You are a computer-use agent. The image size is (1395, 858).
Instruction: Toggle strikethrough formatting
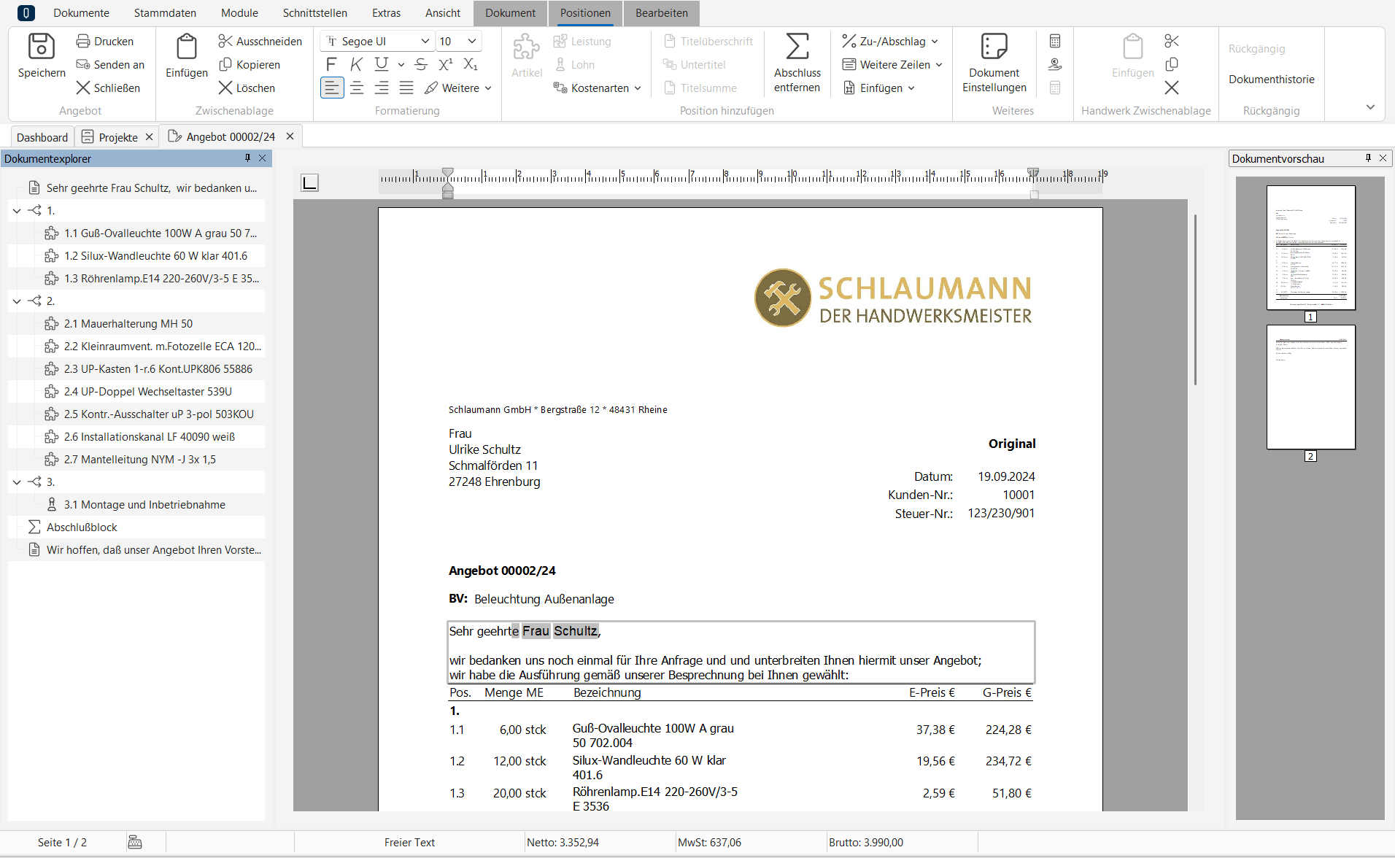click(x=421, y=64)
